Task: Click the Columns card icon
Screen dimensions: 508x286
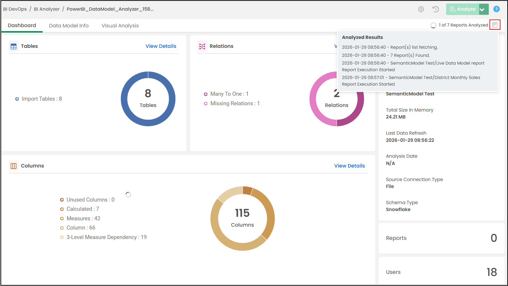Action: 14,166
